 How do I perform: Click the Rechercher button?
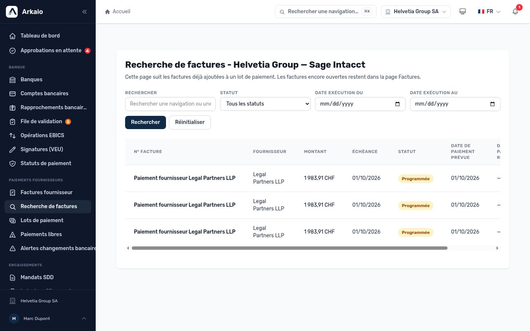pos(145,122)
